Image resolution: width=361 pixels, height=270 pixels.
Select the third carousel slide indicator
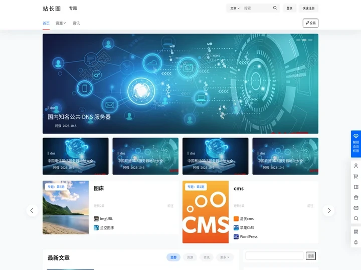[x=310, y=40]
